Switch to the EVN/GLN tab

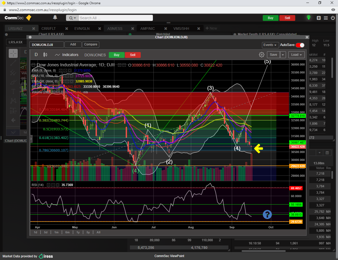click(82, 29)
